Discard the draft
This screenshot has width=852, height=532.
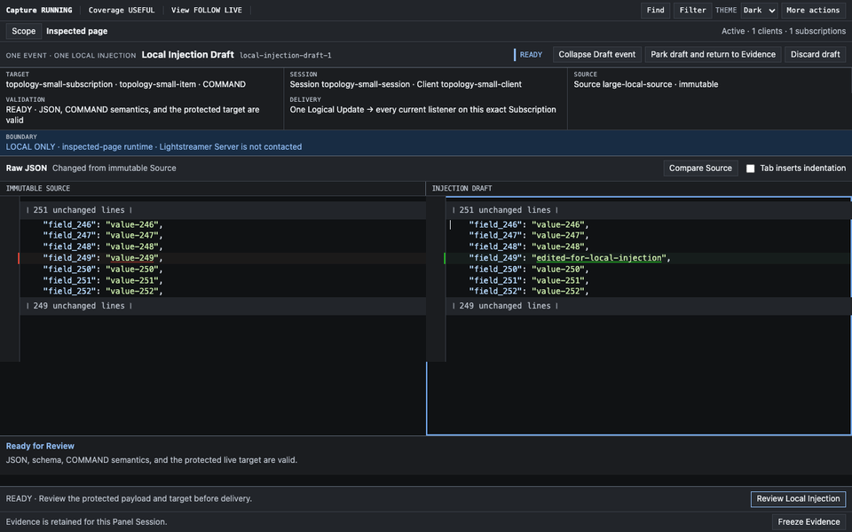point(815,54)
